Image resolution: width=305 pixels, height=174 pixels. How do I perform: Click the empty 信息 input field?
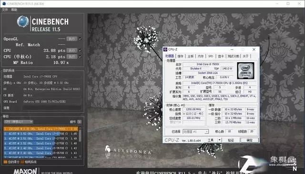coord(52,108)
